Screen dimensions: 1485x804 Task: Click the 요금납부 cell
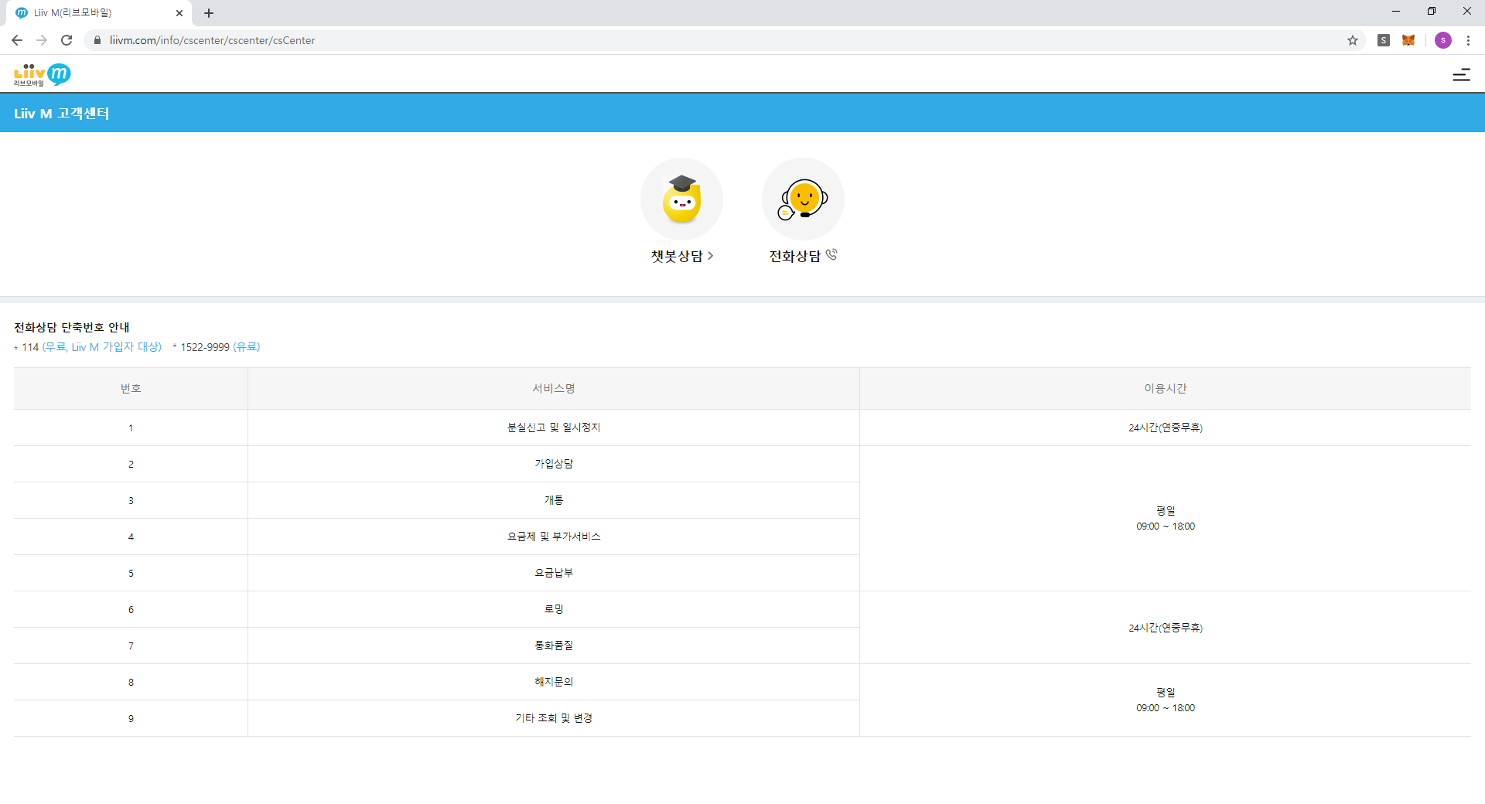click(x=554, y=573)
